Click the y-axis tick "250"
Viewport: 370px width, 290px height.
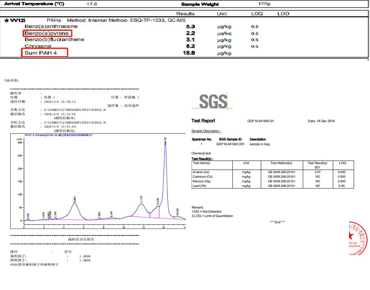(x=20, y=156)
